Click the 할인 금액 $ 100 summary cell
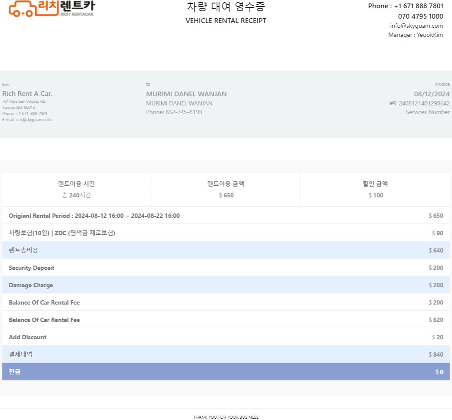452x420 pixels. point(375,190)
